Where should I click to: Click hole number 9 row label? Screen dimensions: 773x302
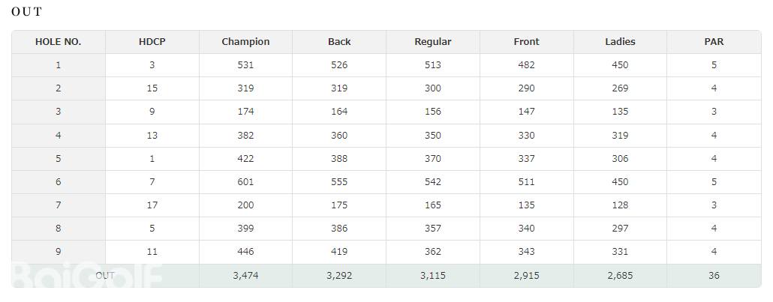(59, 252)
